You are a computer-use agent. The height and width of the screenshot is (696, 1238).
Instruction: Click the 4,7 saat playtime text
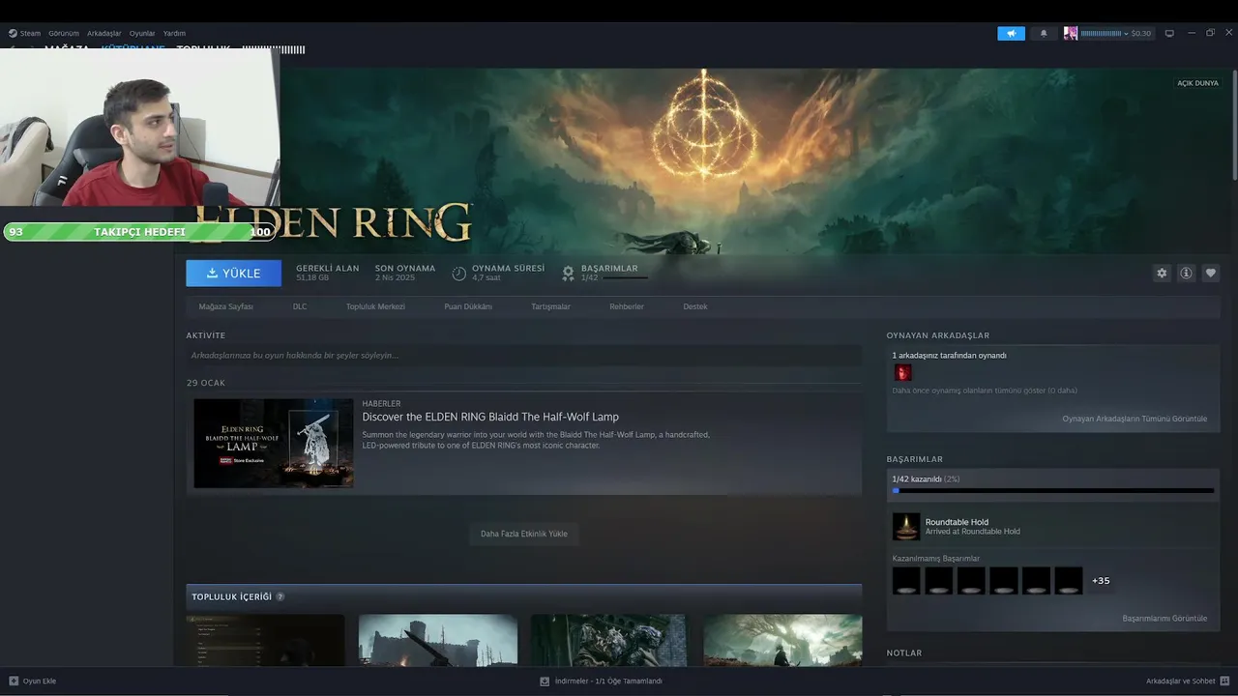click(x=486, y=278)
